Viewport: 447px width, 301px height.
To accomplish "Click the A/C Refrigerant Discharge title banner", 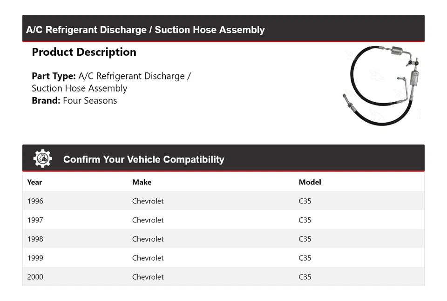I will [145, 30].
